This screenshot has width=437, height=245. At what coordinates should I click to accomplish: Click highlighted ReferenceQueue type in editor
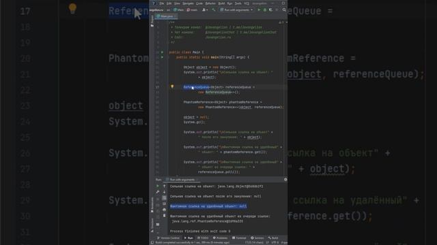point(196,87)
